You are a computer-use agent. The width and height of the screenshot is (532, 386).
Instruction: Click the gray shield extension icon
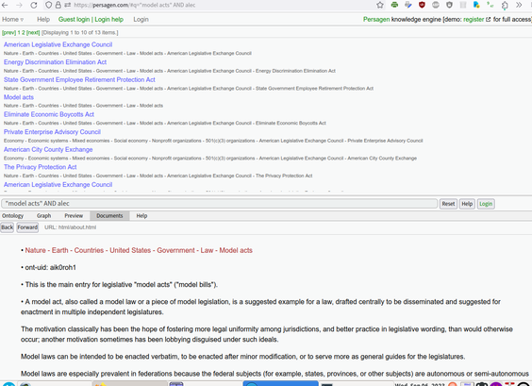(x=449, y=5)
